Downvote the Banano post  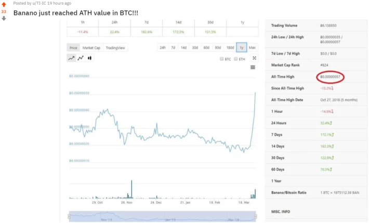[4, 18]
